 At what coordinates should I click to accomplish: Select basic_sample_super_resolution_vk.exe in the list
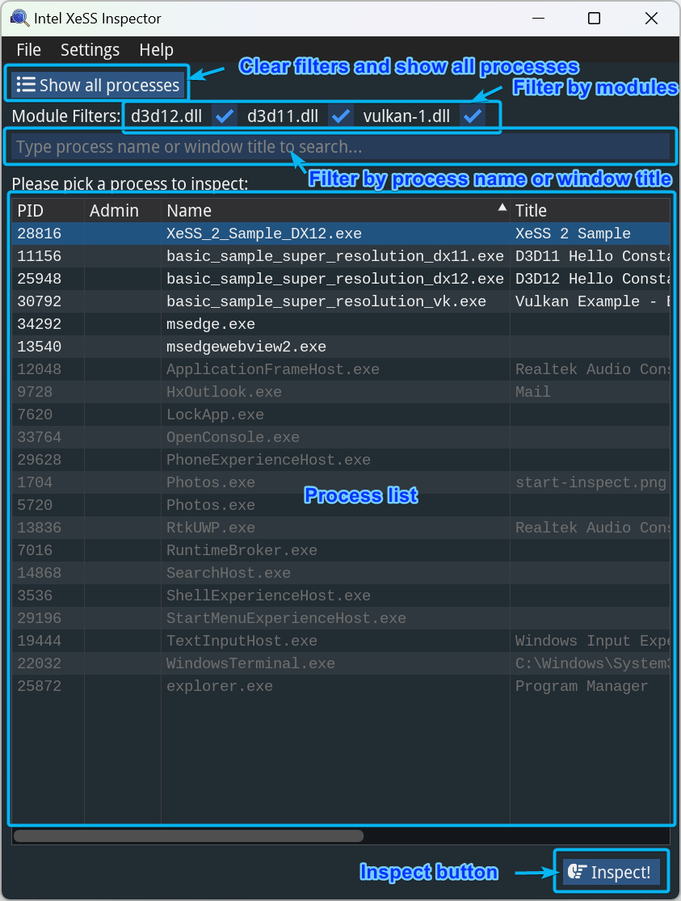340,301
